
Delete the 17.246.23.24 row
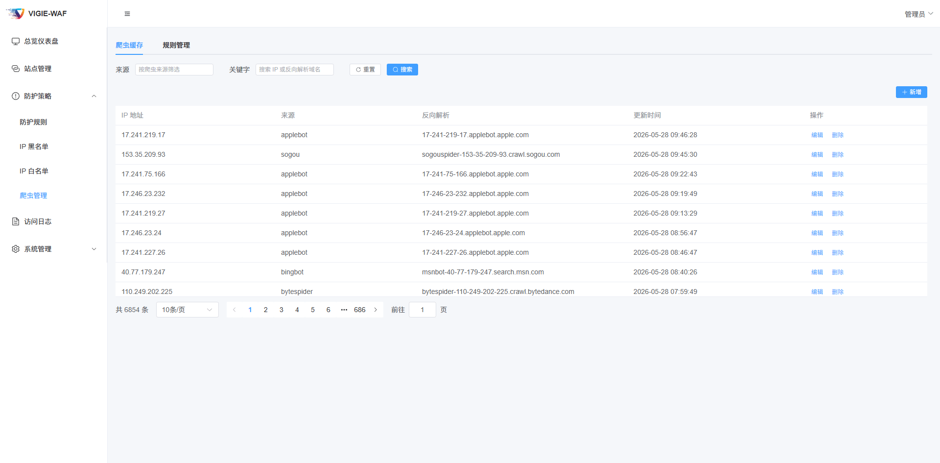tap(838, 233)
